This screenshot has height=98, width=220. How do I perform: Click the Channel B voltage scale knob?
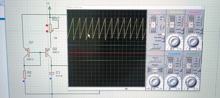[x=173, y=82]
